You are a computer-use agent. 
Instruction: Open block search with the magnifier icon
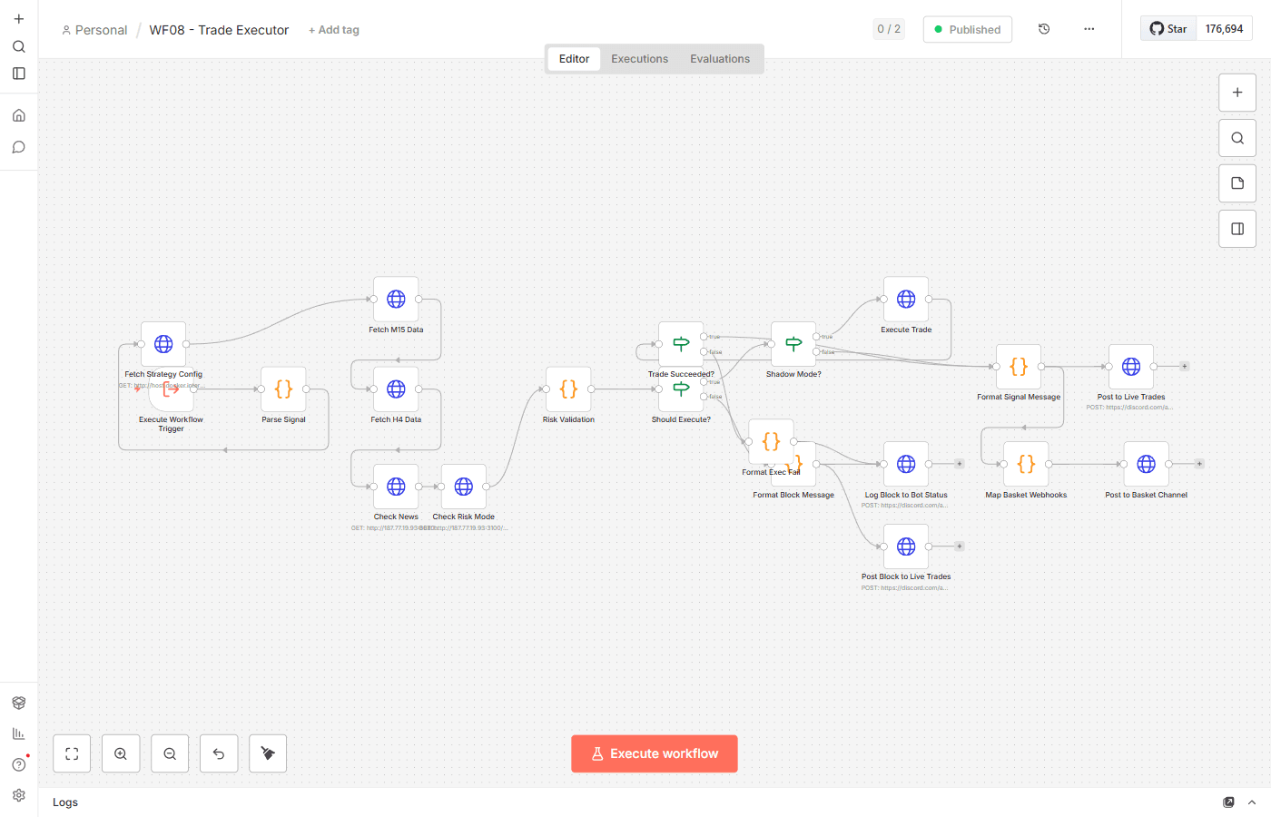(x=1237, y=137)
